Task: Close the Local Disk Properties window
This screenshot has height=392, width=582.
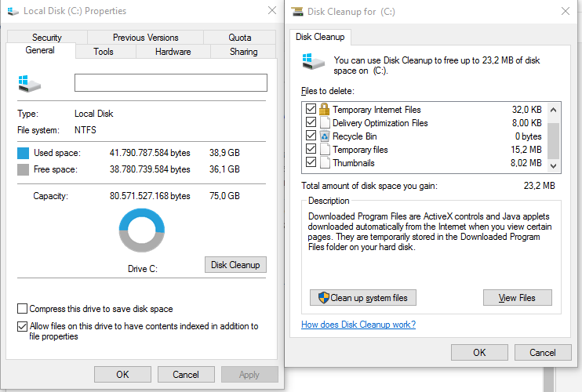Action: coord(272,10)
